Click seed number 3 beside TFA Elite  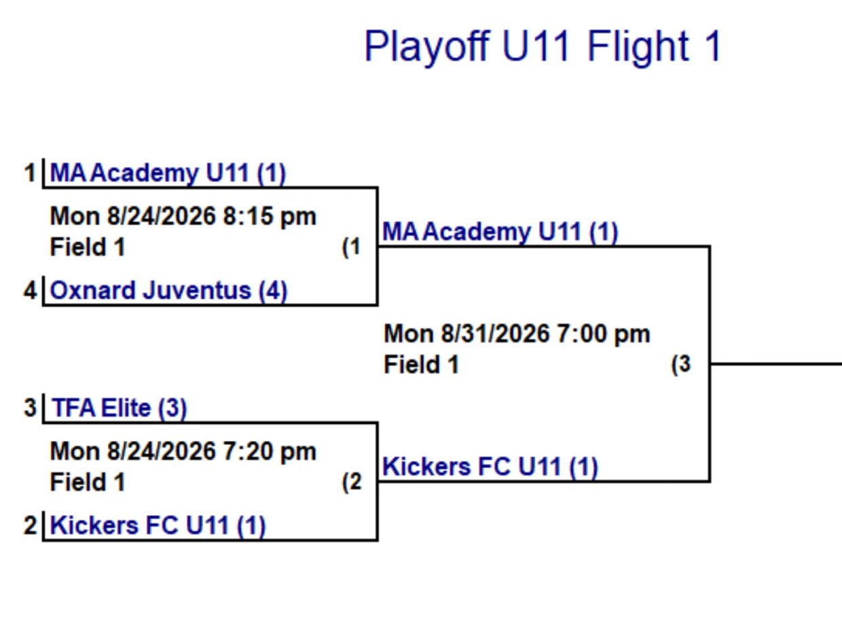click(x=30, y=408)
